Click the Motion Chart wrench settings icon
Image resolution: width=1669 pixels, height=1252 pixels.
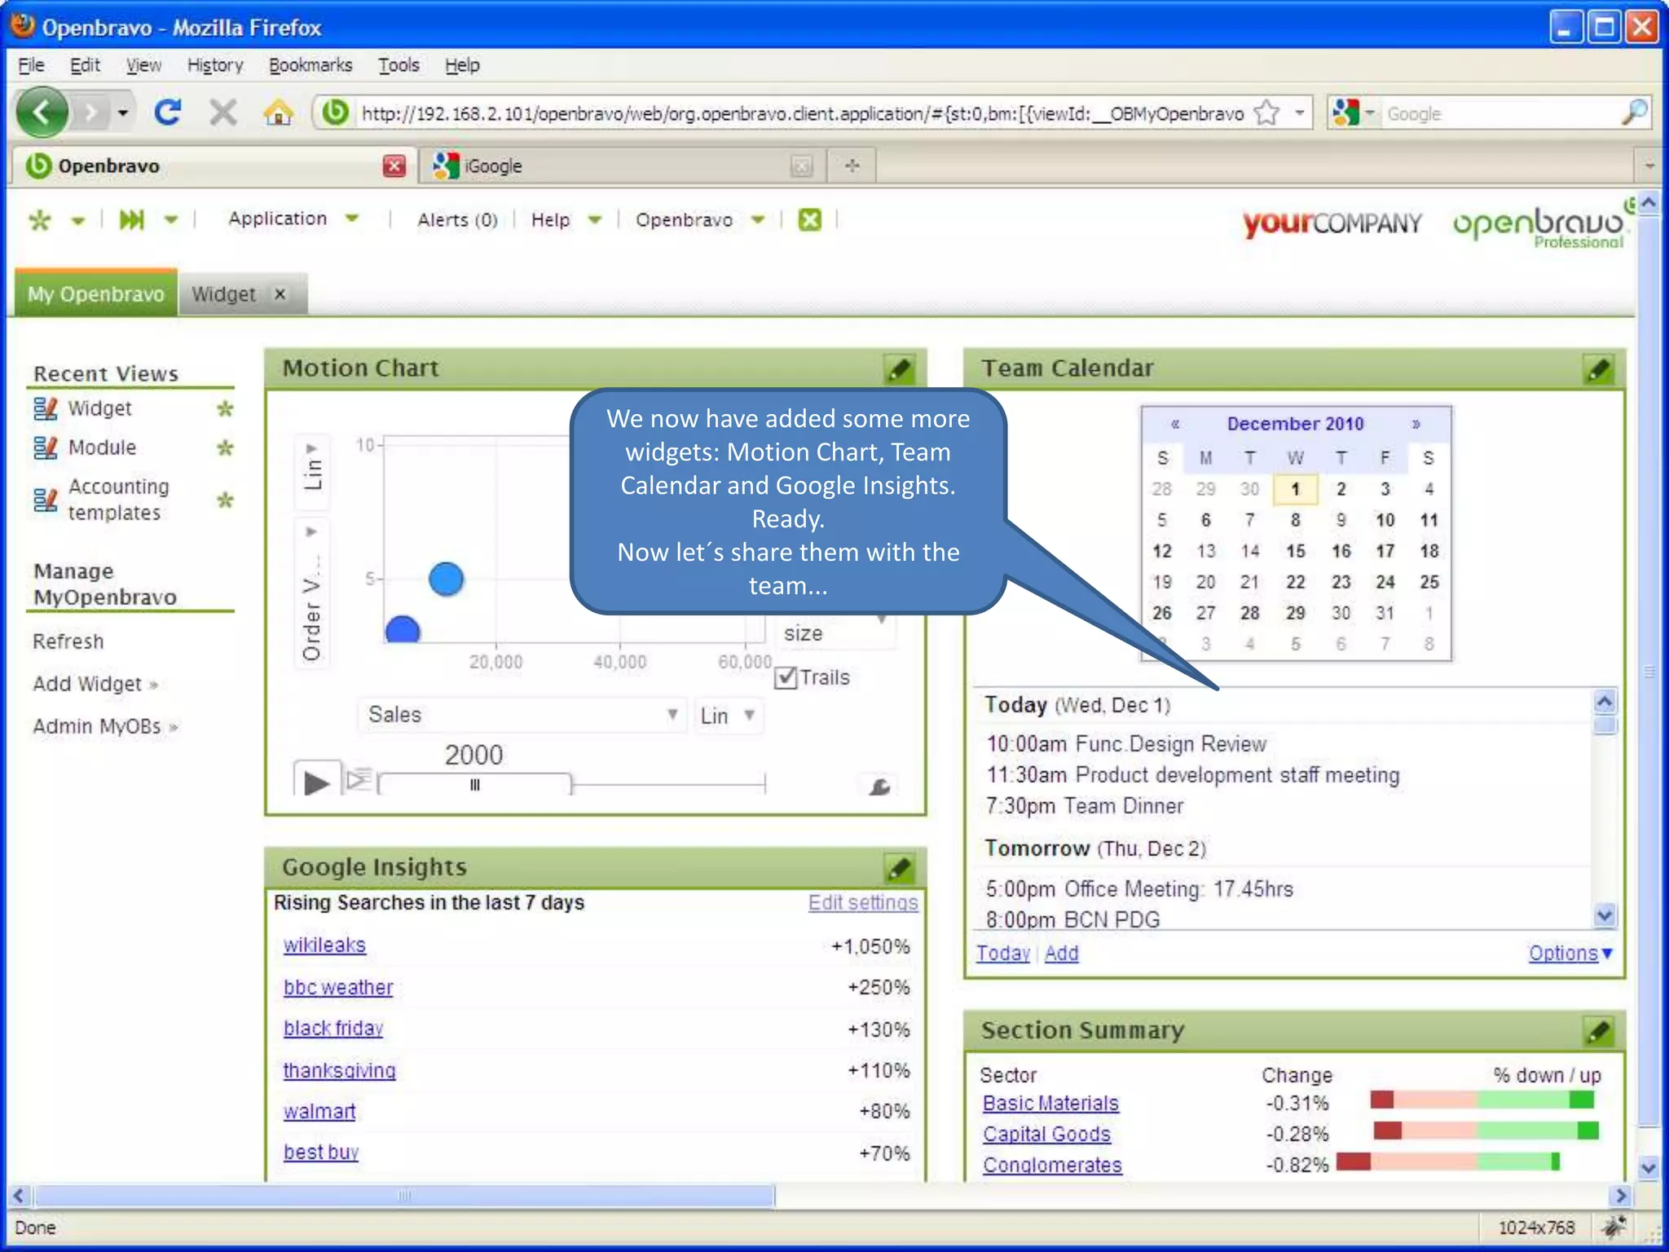pyautogui.click(x=879, y=786)
